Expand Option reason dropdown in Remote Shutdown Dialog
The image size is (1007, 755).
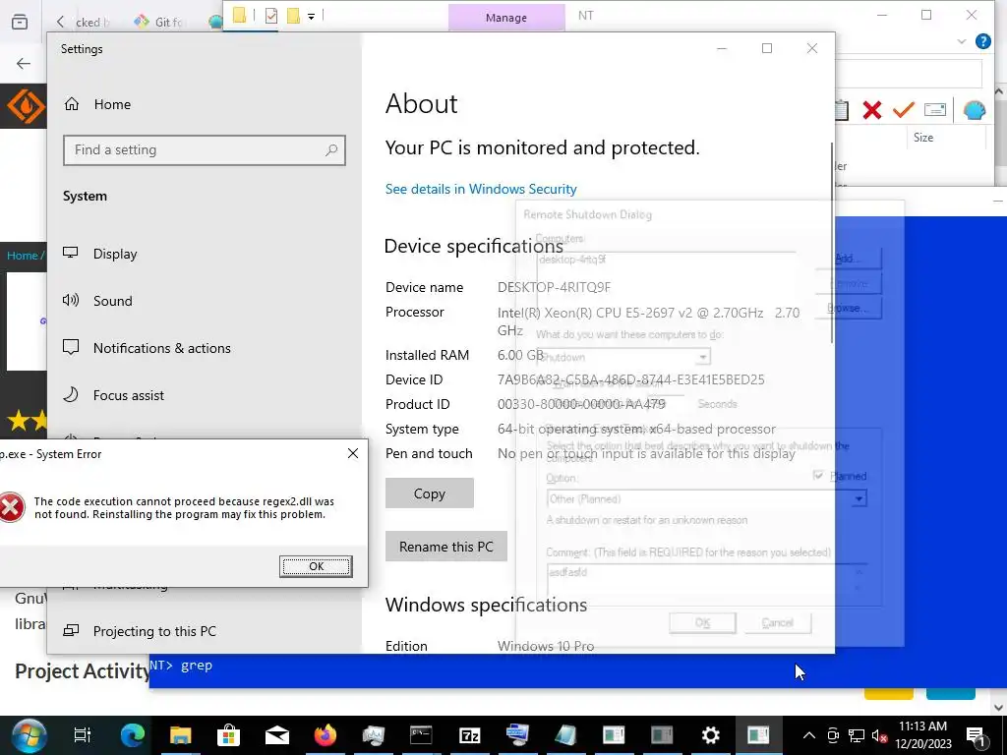pyautogui.click(x=859, y=498)
